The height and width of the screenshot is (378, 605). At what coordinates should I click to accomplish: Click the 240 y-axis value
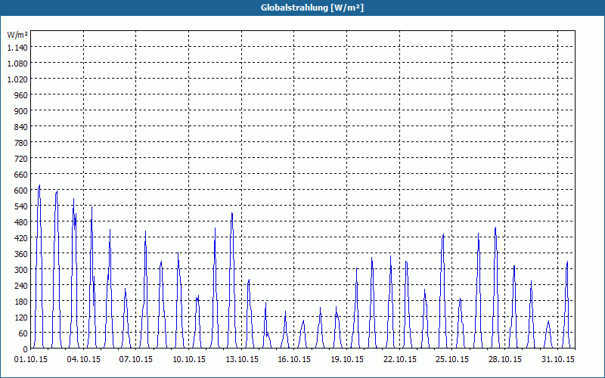(x=21, y=286)
